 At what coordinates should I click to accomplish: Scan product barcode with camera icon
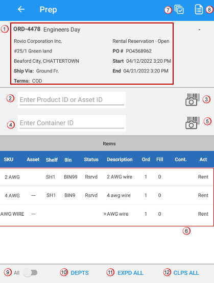193,99
